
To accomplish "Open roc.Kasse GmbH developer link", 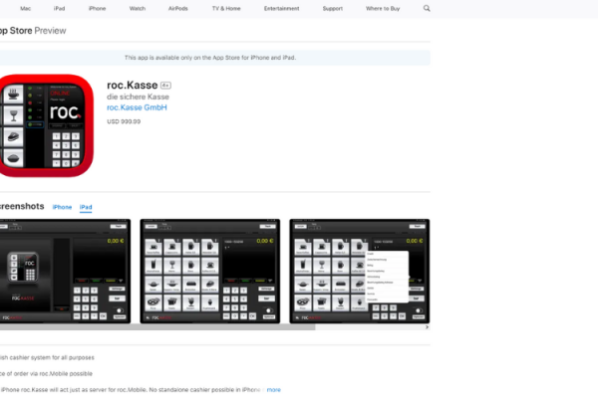I will point(137,107).
